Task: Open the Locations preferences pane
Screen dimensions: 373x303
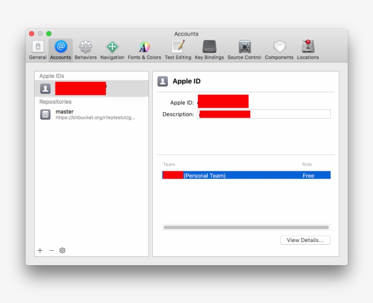Action: click(308, 50)
